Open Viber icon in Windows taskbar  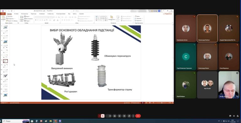pos(60,121)
